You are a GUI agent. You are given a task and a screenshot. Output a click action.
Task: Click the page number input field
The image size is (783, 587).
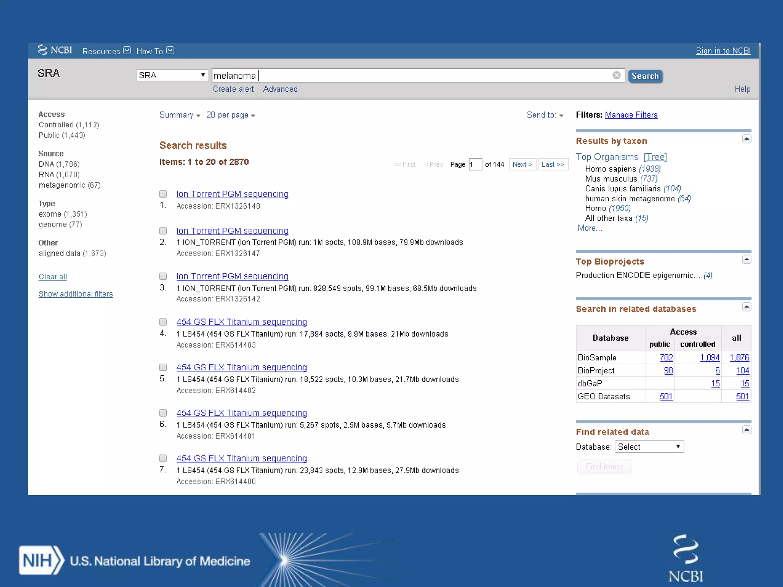pos(475,164)
